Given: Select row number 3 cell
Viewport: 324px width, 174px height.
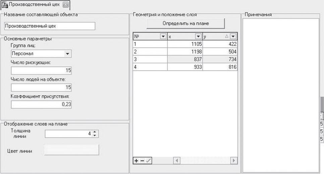Looking at the screenshot, I should click(x=150, y=59).
